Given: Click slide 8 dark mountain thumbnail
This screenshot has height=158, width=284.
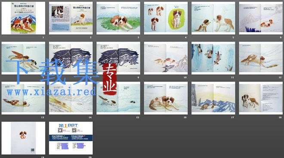Looking at the screenshot, I should click(71, 58).
